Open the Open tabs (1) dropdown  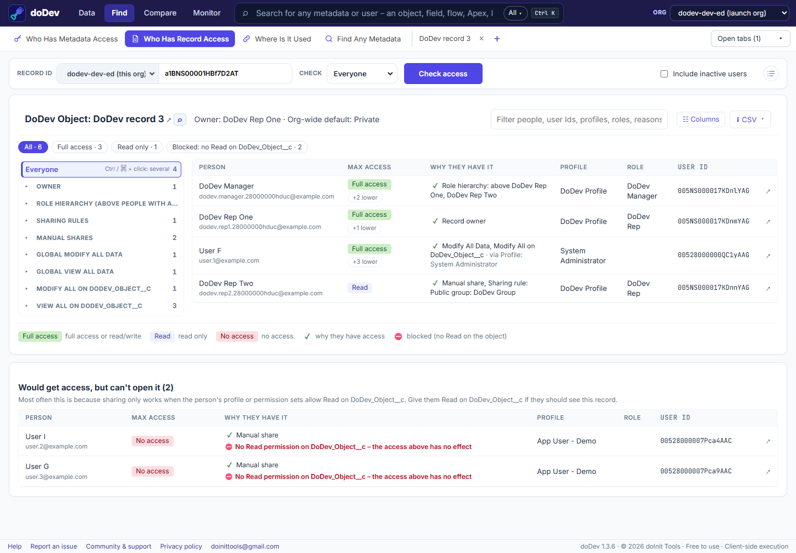tap(750, 39)
